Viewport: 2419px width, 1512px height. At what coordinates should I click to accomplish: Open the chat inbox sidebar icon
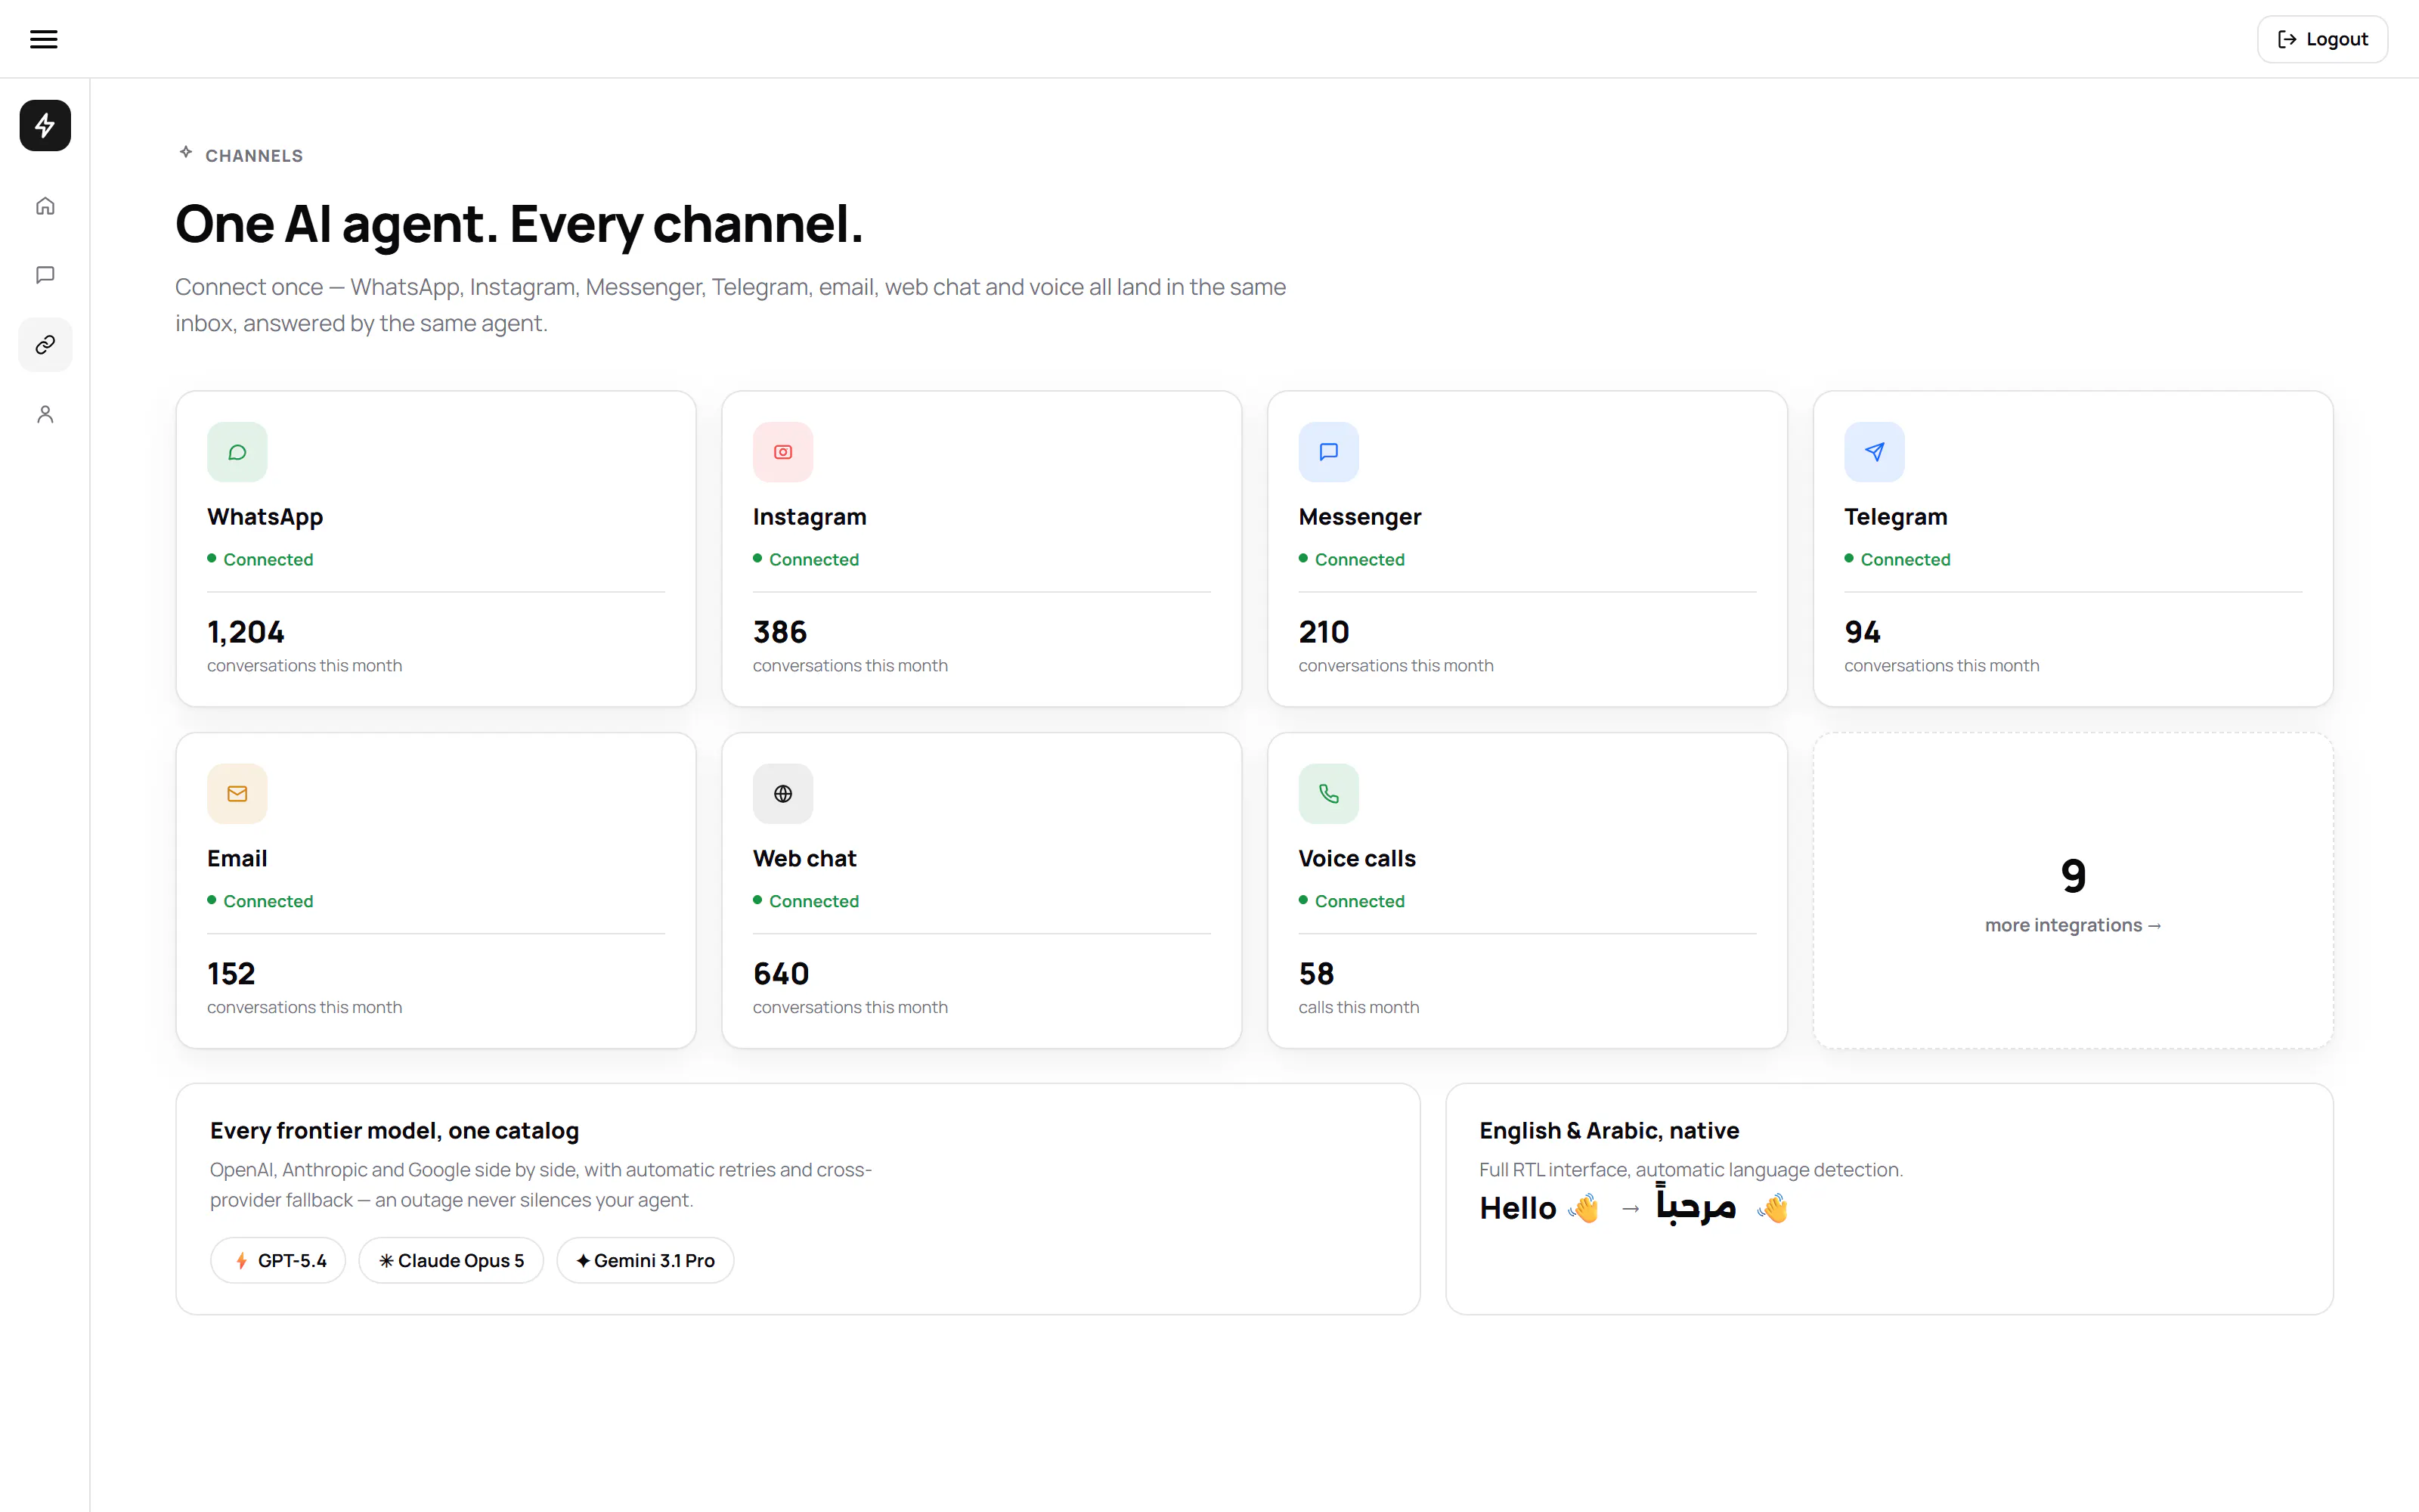click(x=45, y=275)
